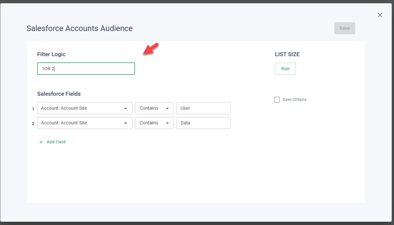Click the arrow on row 2 field selector
This screenshot has height=225, width=394.
126,123
